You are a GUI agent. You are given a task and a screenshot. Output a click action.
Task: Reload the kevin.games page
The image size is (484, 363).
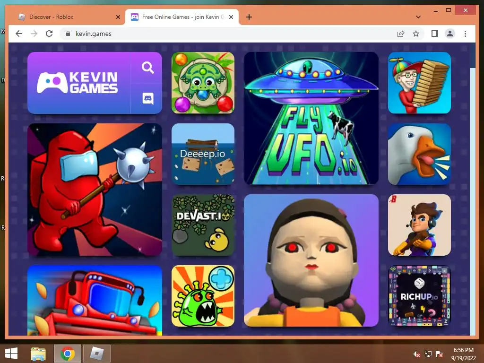point(49,34)
